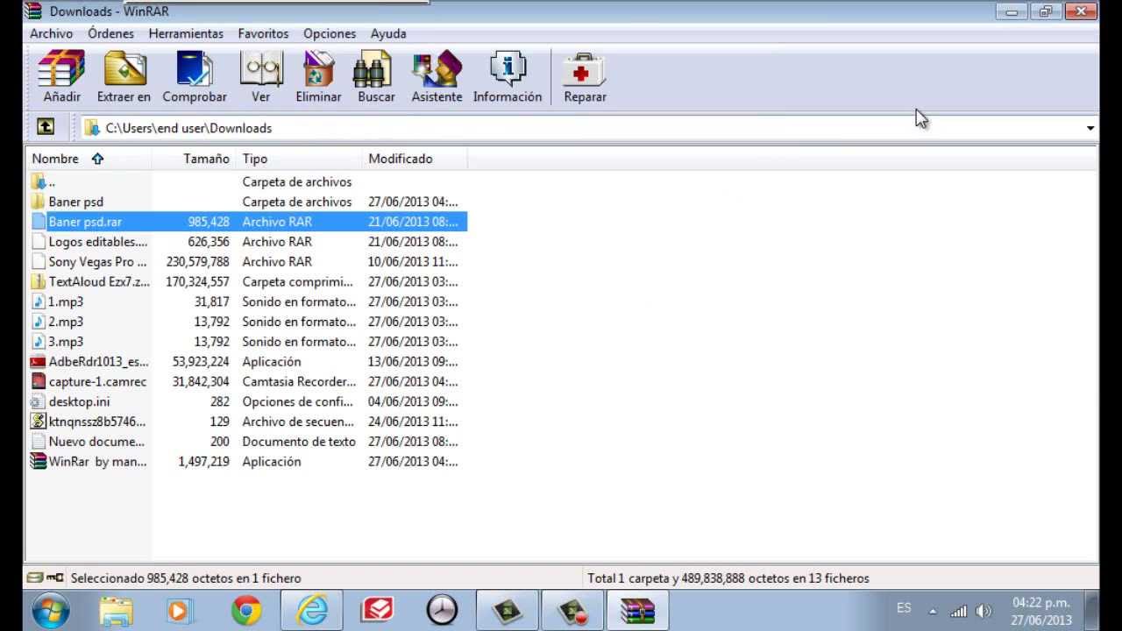Open the Órdenes menu

[x=110, y=33]
